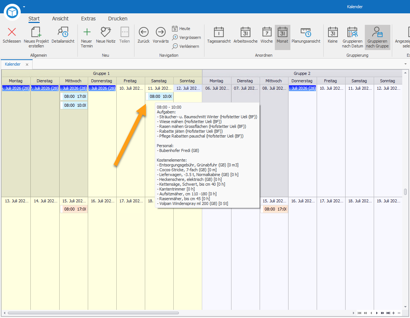
Task: Select Gruppe 2 date 06. Juli cell header
Action: click(x=217, y=89)
